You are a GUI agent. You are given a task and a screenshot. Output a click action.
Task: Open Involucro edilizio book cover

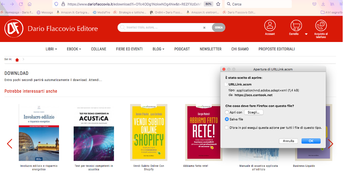point(39,132)
